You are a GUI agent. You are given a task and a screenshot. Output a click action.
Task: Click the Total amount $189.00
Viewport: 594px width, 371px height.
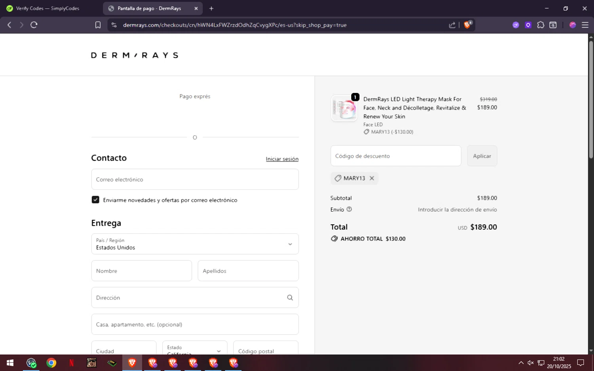click(484, 227)
